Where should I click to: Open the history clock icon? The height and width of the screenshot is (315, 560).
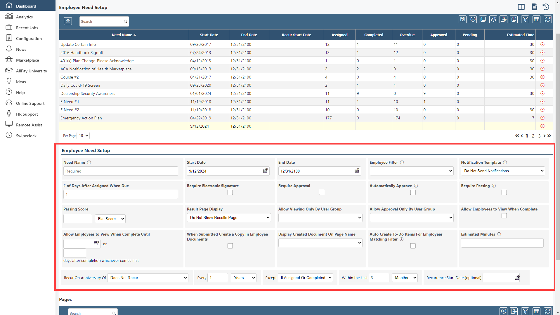click(546, 7)
